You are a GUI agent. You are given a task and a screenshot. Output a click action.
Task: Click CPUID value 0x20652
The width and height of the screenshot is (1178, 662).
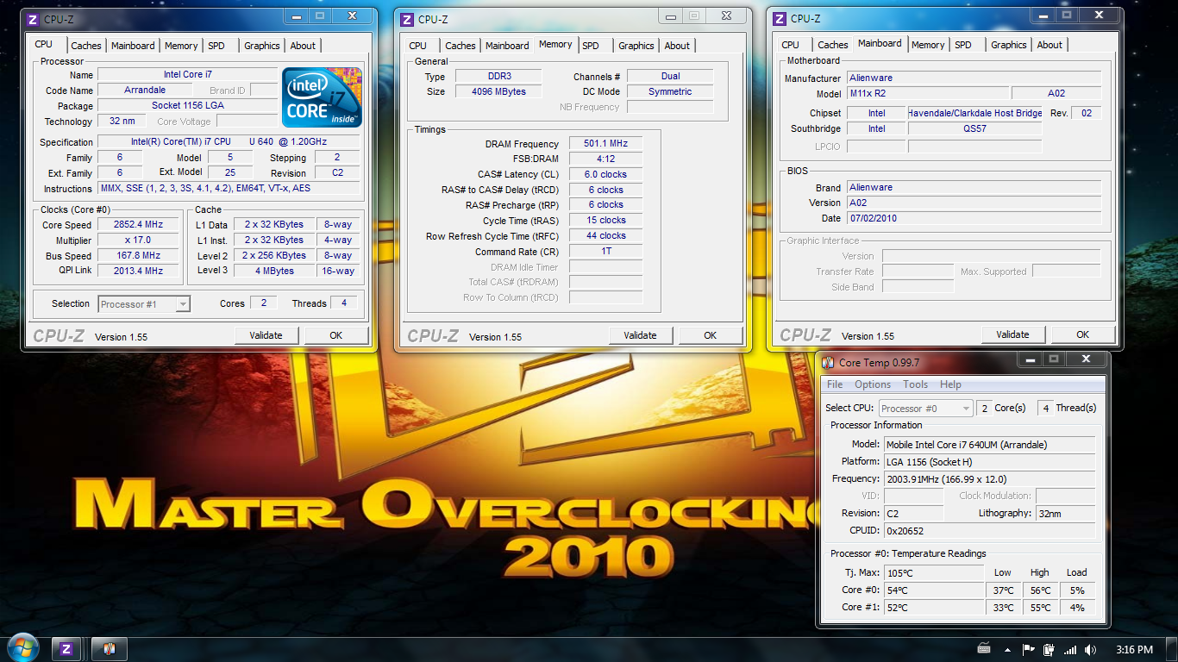click(990, 530)
